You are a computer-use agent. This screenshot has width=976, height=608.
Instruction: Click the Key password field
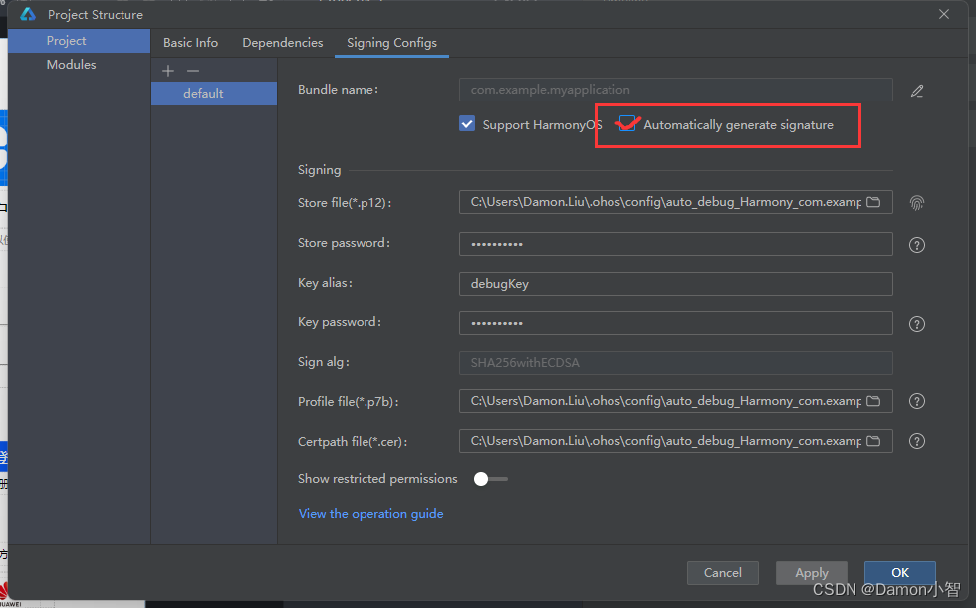point(676,323)
